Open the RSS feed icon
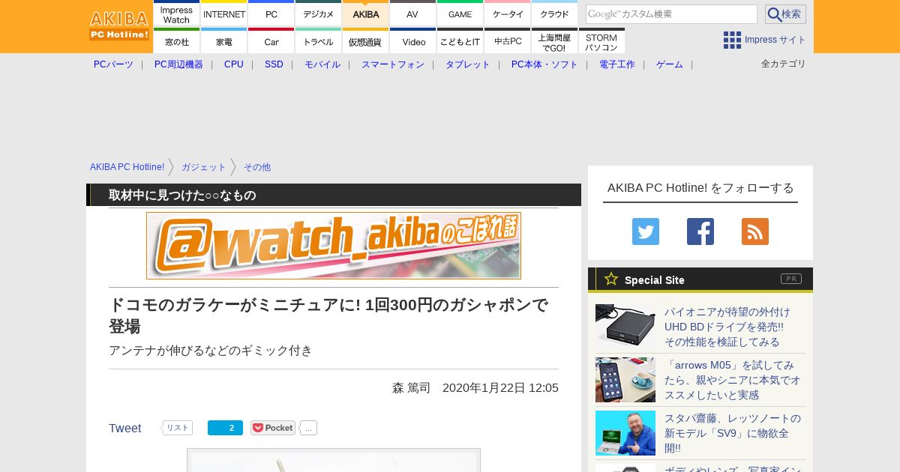This screenshot has height=472, width=900. [x=755, y=232]
